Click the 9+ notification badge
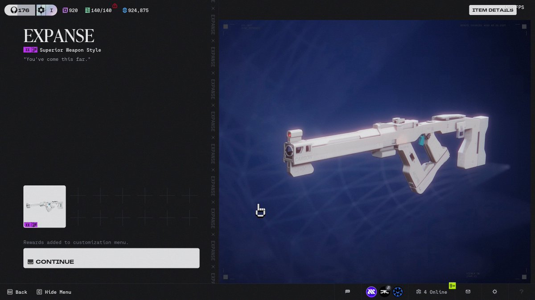This screenshot has height=300, width=535. 453,286
